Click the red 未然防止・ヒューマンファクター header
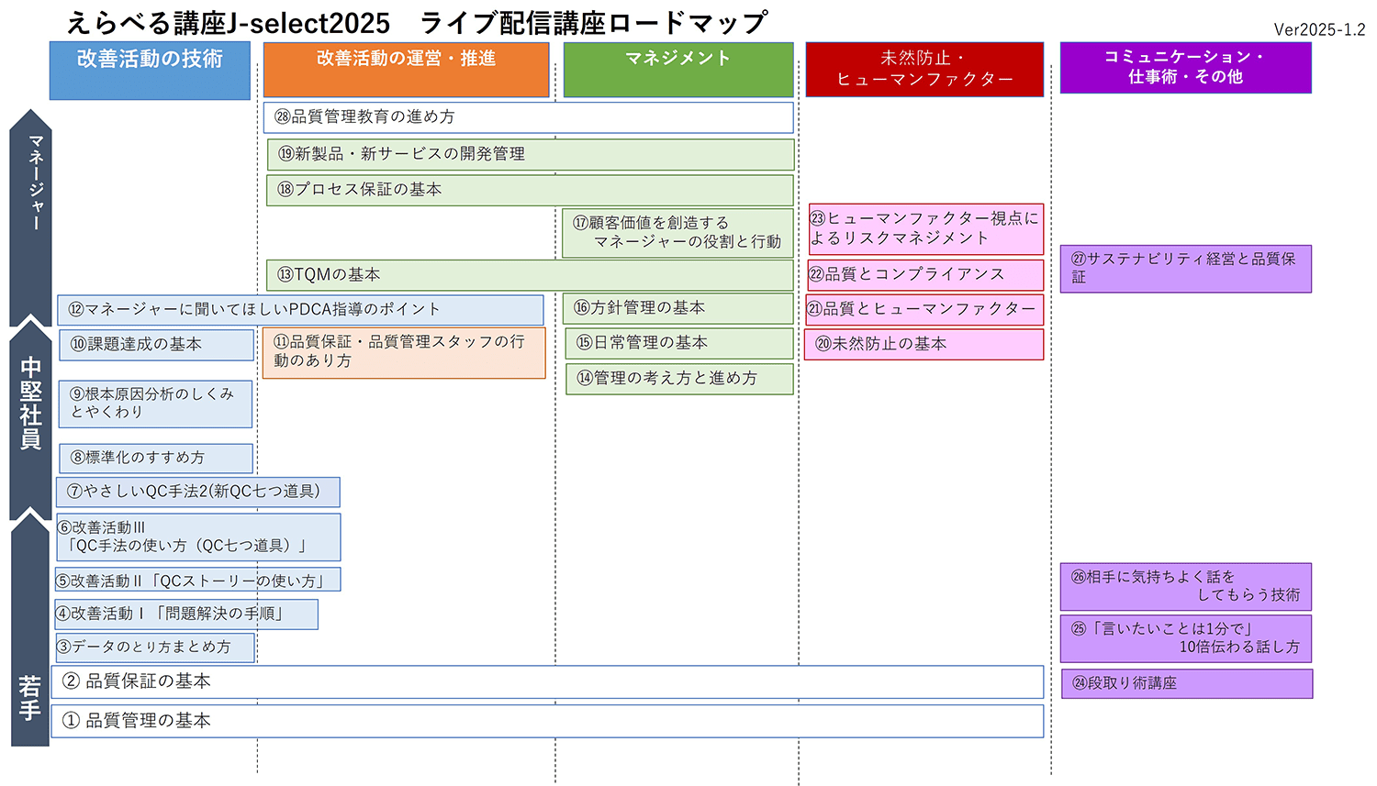1377x786 pixels. [x=924, y=69]
